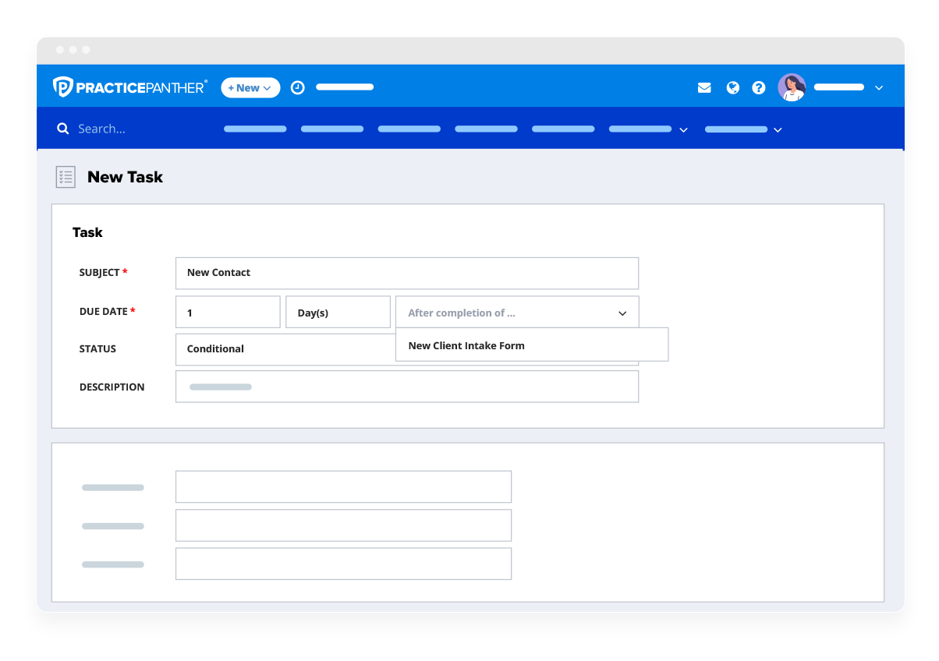Click the New Task heading

pyautogui.click(x=125, y=177)
